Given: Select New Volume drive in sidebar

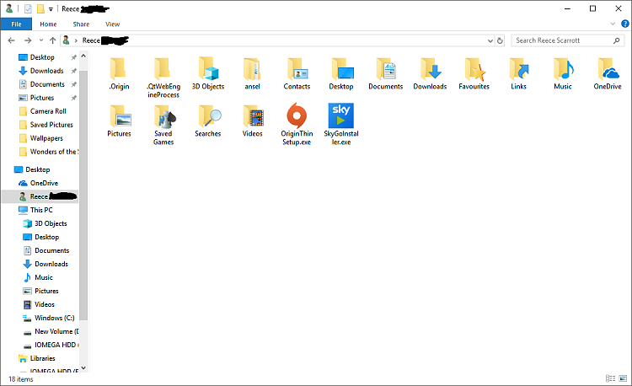Looking at the screenshot, I should (x=56, y=331).
